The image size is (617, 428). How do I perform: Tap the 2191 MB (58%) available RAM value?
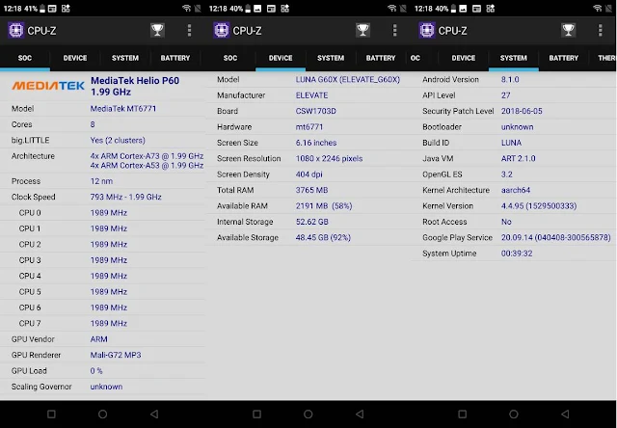click(324, 205)
